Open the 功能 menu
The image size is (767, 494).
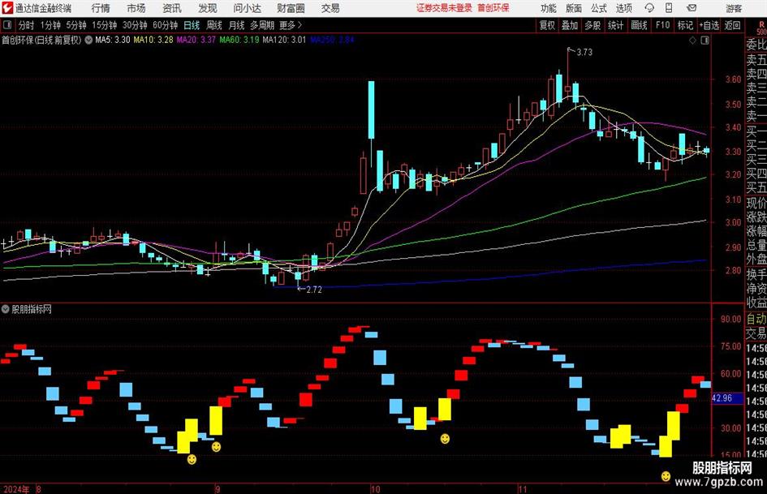click(549, 8)
